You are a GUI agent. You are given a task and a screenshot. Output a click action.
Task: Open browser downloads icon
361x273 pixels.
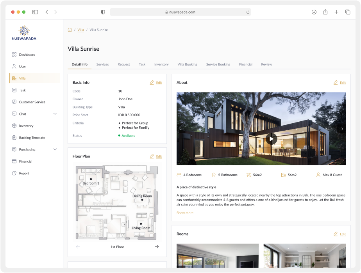pos(314,12)
